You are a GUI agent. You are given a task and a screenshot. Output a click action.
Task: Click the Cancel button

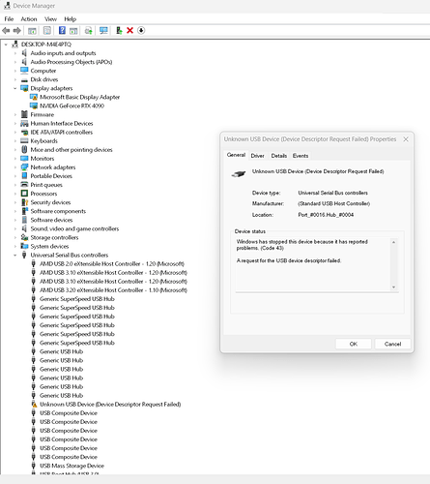(x=392, y=344)
